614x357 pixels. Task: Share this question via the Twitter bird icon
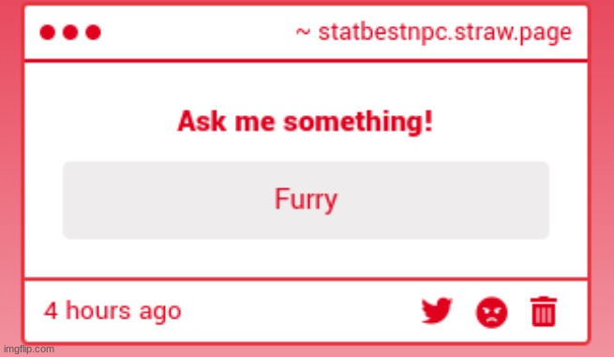pos(437,311)
